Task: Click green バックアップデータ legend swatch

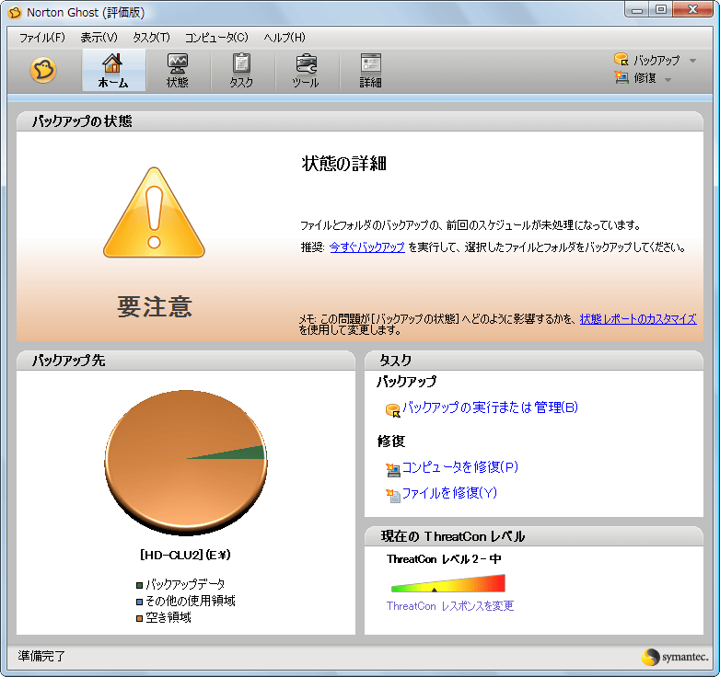Action: click(x=140, y=585)
